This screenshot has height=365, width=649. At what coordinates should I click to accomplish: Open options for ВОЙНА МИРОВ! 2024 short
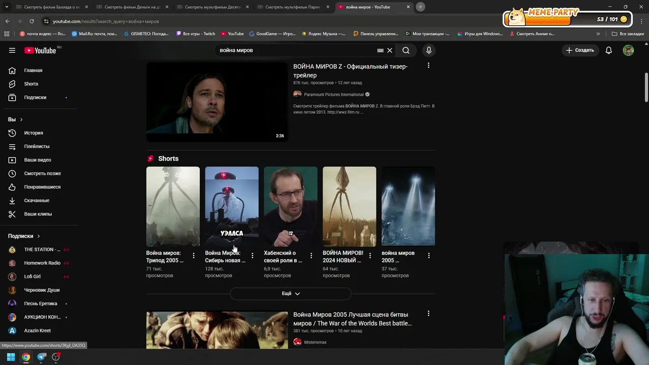(370, 255)
